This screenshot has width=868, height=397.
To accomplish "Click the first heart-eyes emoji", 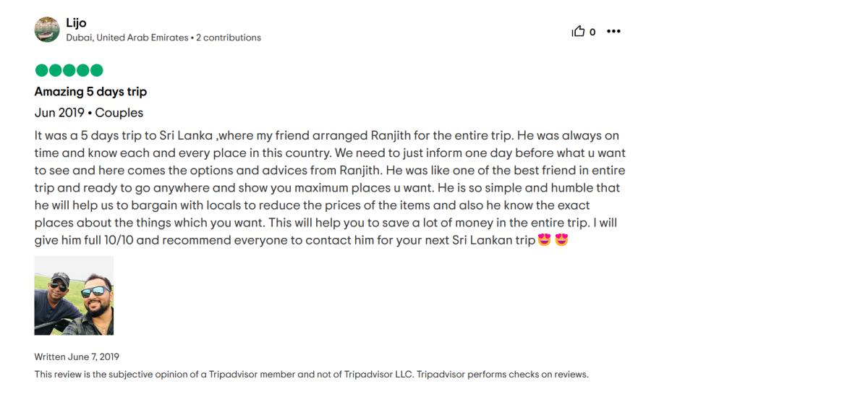I will [544, 239].
